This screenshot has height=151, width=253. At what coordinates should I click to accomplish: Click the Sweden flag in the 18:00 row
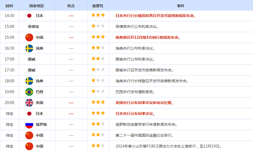point(29,81)
